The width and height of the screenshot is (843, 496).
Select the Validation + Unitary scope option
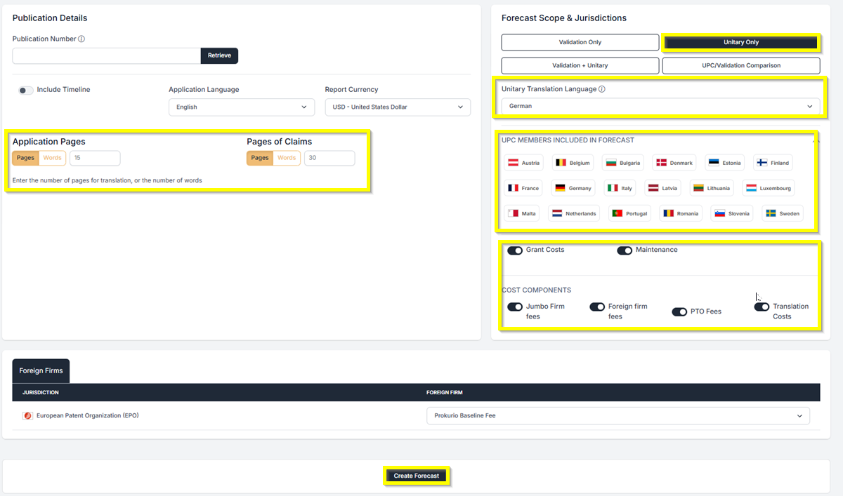click(x=580, y=66)
